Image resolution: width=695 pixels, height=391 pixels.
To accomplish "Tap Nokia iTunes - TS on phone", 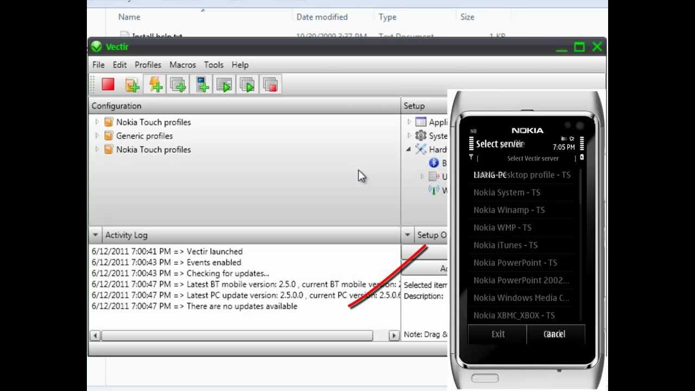I will 506,245.
